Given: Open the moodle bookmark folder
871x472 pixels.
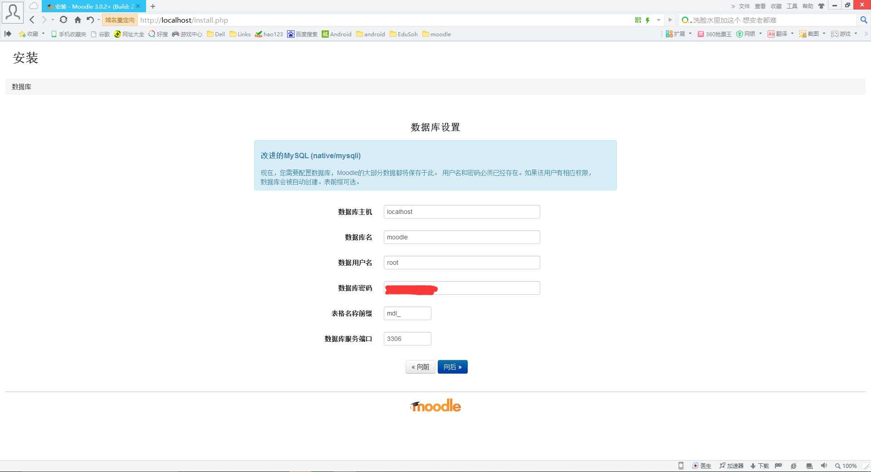Looking at the screenshot, I should click(436, 34).
